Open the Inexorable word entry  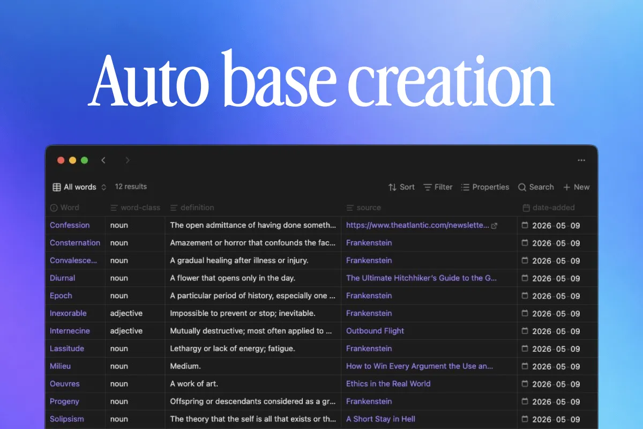click(68, 313)
